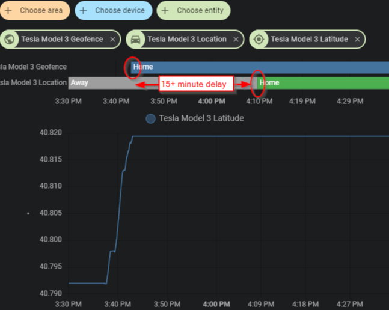The image size is (389, 310).
Task: Click the 4:27 PM label under latitude chart
Action: coord(350,304)
